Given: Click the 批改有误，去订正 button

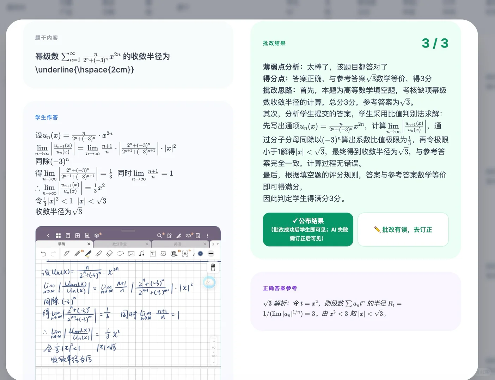Looking at the screenshot, I should pyautogui.click(x=403, y=229).
